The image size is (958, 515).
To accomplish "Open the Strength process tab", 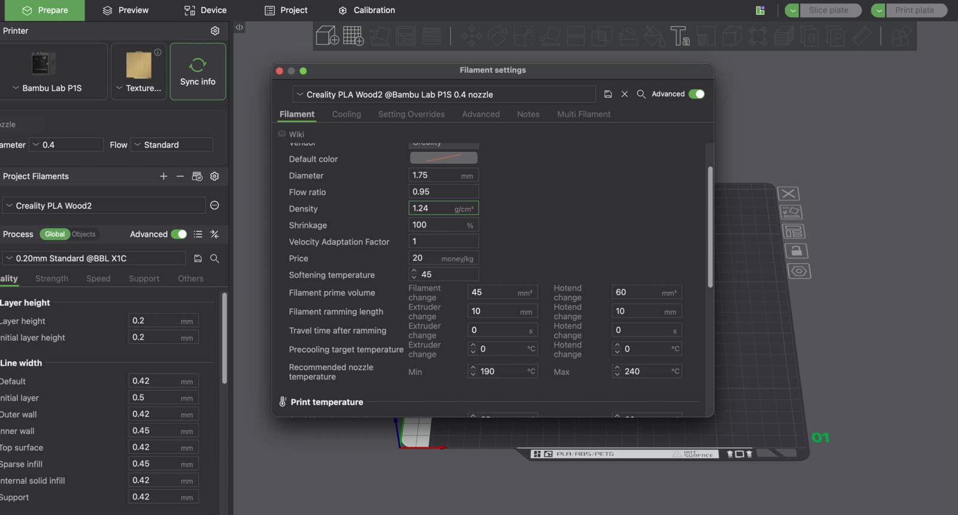I will (51, 278).
